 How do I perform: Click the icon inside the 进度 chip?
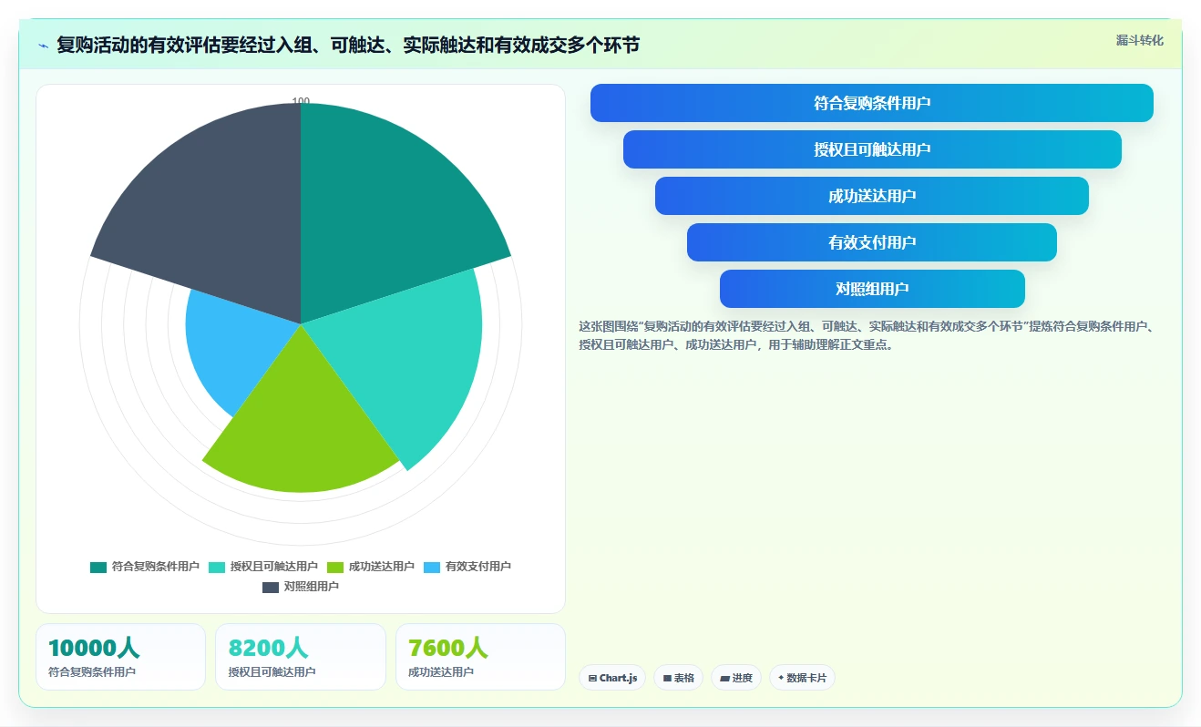(724, 678)
